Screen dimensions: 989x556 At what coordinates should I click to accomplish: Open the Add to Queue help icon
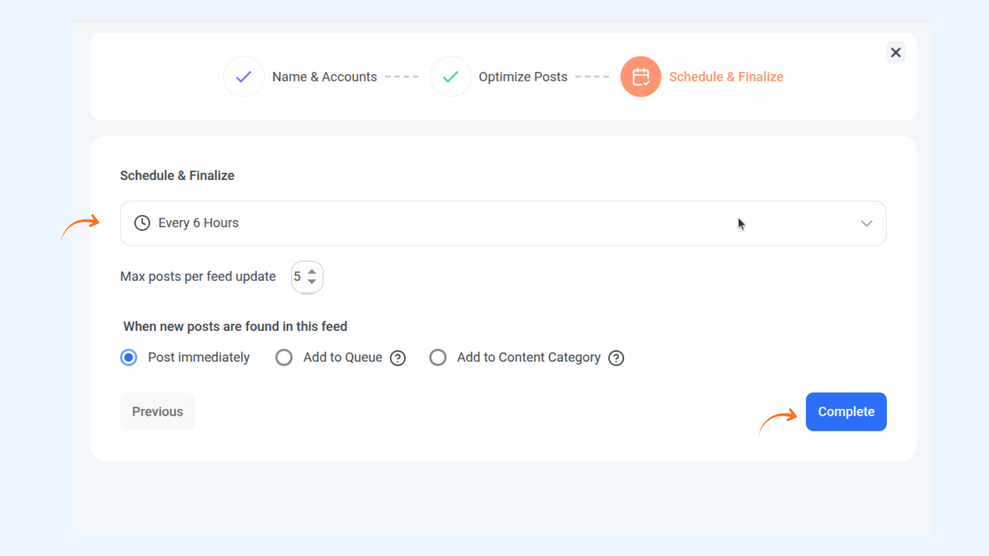(x=398, y=358)
